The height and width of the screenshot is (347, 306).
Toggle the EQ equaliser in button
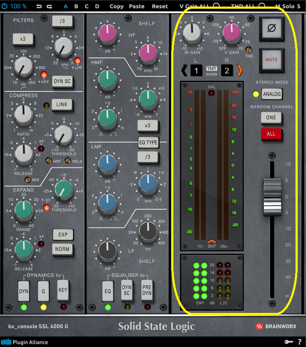[108, 291]
